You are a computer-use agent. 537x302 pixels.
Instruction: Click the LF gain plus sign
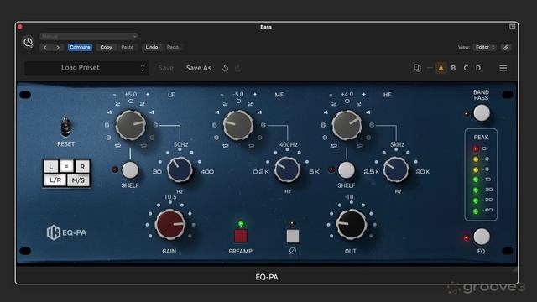coord(148,94)
